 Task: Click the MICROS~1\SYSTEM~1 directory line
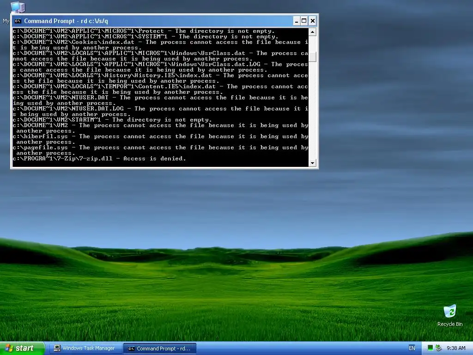pyautogui.click(x=146, y=37)
